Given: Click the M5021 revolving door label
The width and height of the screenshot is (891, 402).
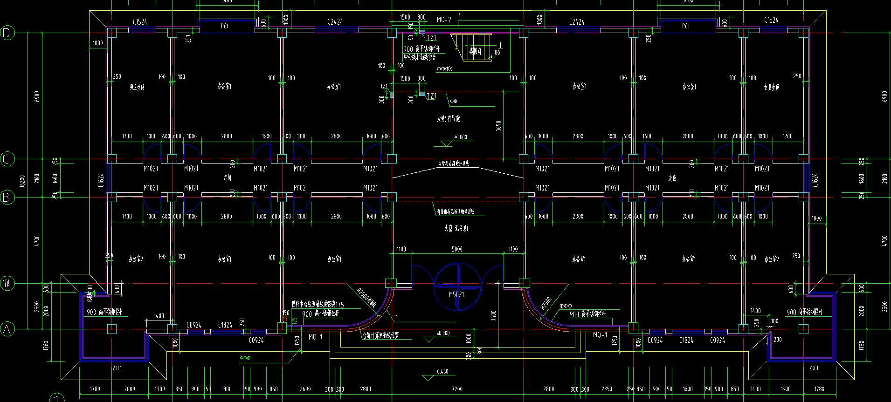Looking at the screenshot, I should 456,294.
